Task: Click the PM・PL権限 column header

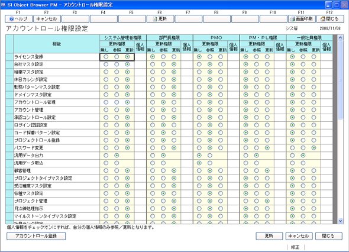Action: [263, 38]
